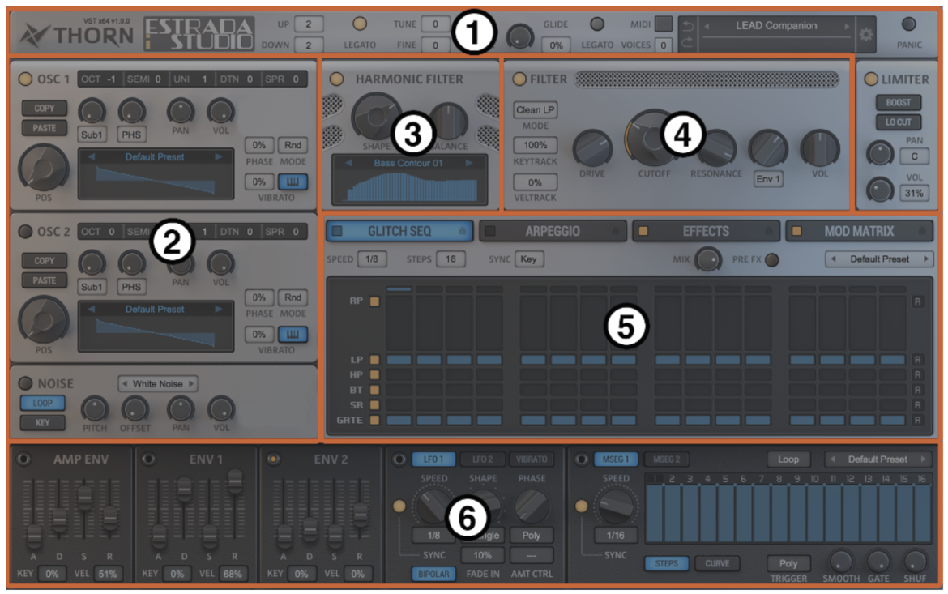Click the ENV 2 attack slider
The width and height of the screenshot is (948, 594).
[x=284, y=536]
